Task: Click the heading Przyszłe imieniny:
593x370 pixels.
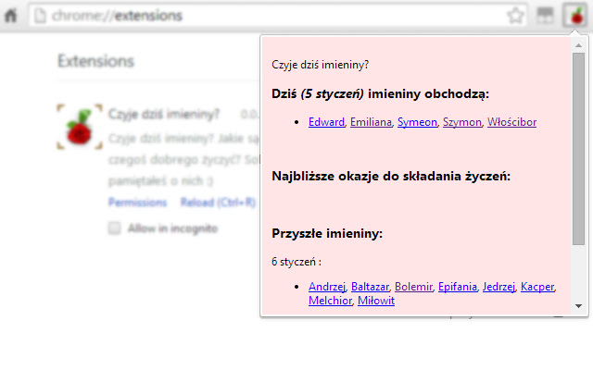Action: point(327,233)
